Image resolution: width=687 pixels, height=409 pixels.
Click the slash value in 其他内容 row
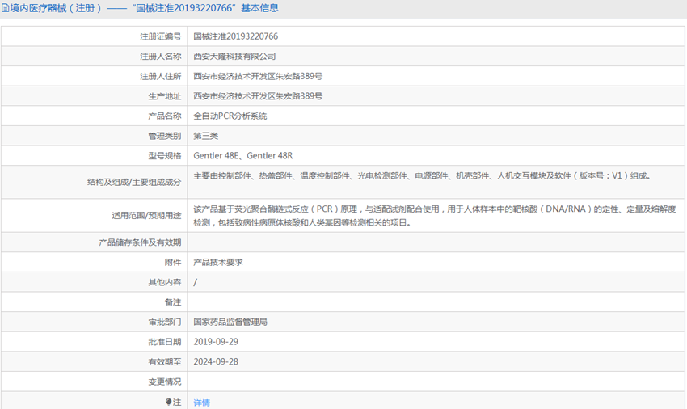(x=196, y=282)
